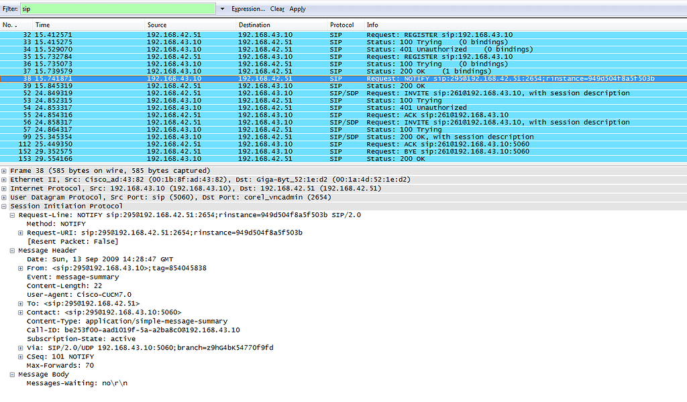
Task: Expand the From header field
Action: click(19, 268)
